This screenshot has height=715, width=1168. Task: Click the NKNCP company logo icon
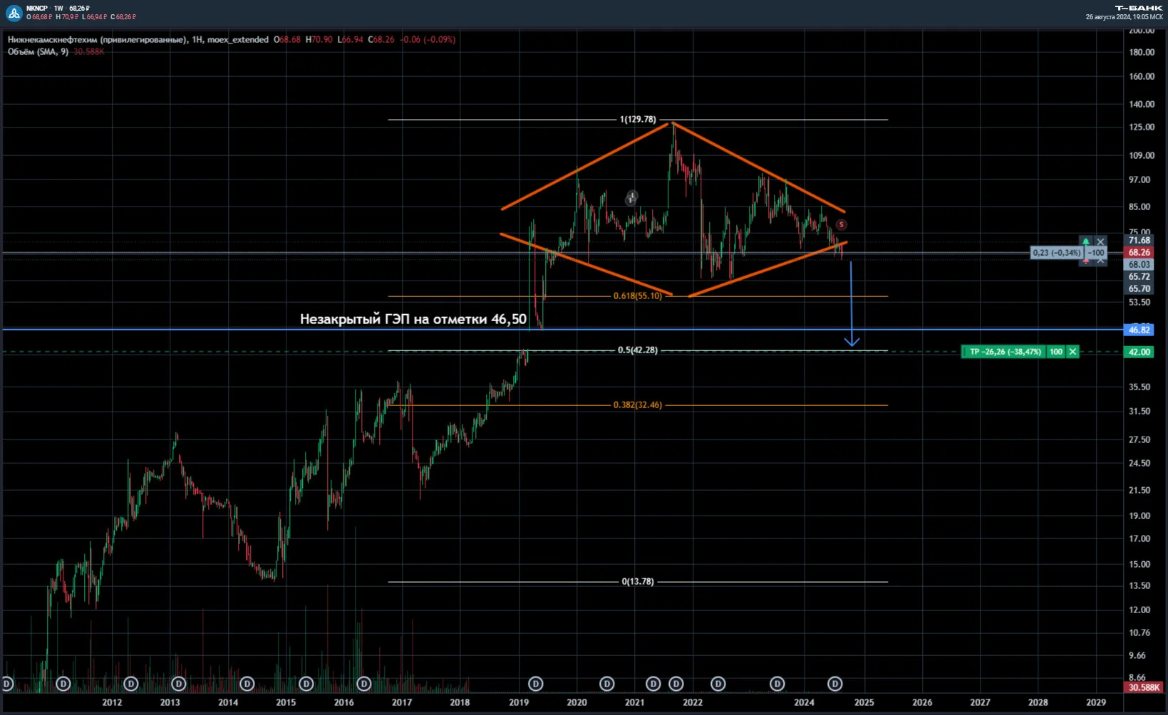[x=14, y=12]
